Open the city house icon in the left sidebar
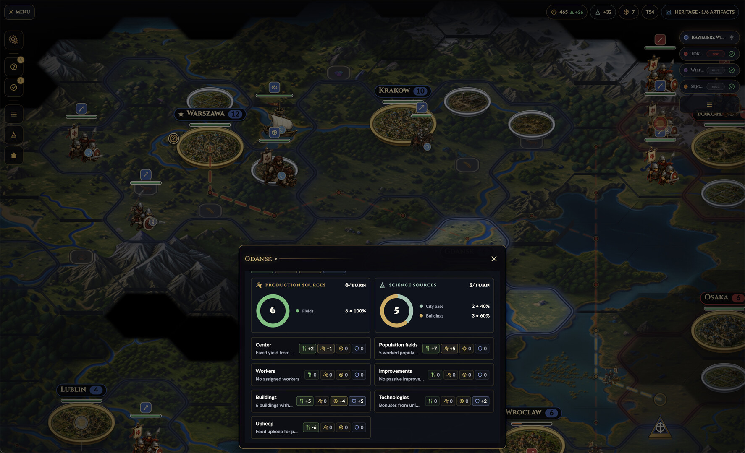The width and height of the screenshot is (745, 453). tap(13, 156)
